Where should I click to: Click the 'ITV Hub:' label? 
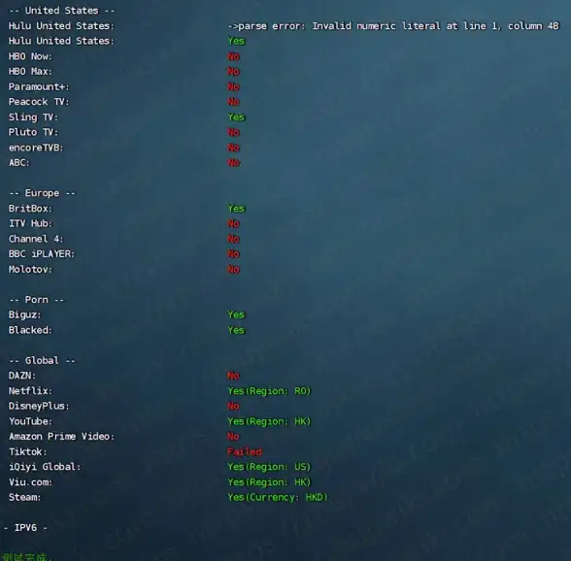point(31,223)
